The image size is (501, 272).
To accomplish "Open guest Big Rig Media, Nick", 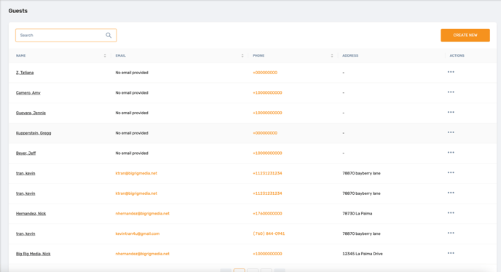I will click(33, 254).
